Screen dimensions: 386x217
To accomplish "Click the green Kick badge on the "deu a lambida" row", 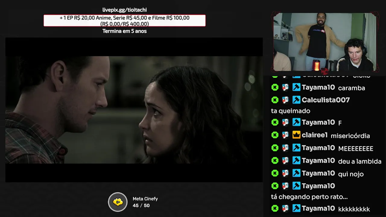I will coord(275,161).
